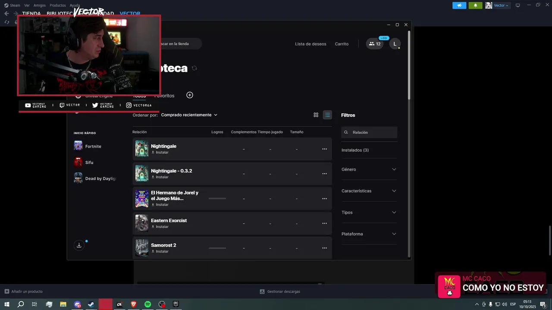This screenshot has height=310, width=552.
Task: Open options menu for El Hermano de Jorel
Action: 324,198
